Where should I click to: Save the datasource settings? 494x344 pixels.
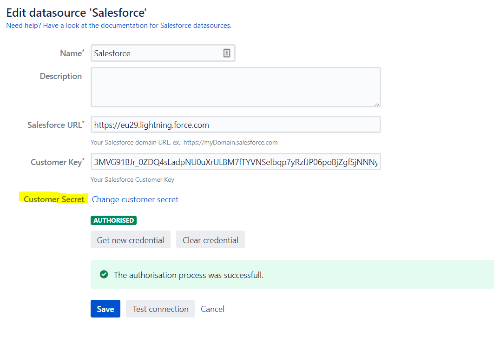[x=105, y=309]
